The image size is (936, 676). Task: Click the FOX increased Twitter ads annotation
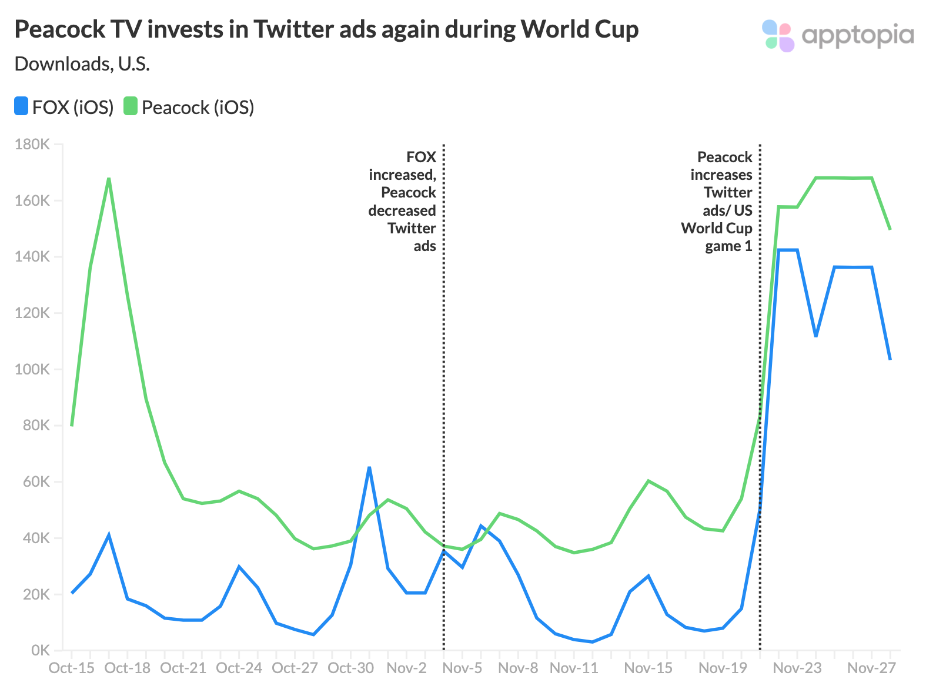(x=403, y=201)
